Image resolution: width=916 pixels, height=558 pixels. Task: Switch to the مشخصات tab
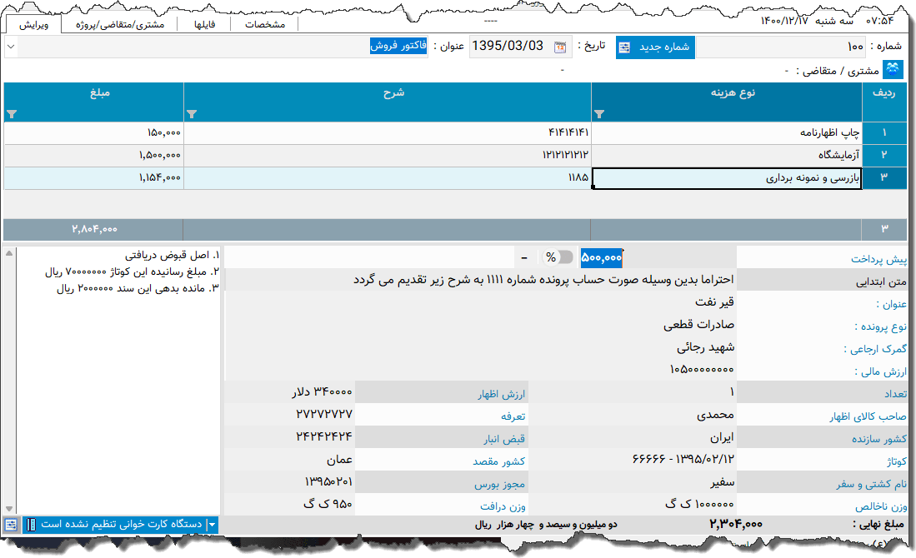(263, 23)
